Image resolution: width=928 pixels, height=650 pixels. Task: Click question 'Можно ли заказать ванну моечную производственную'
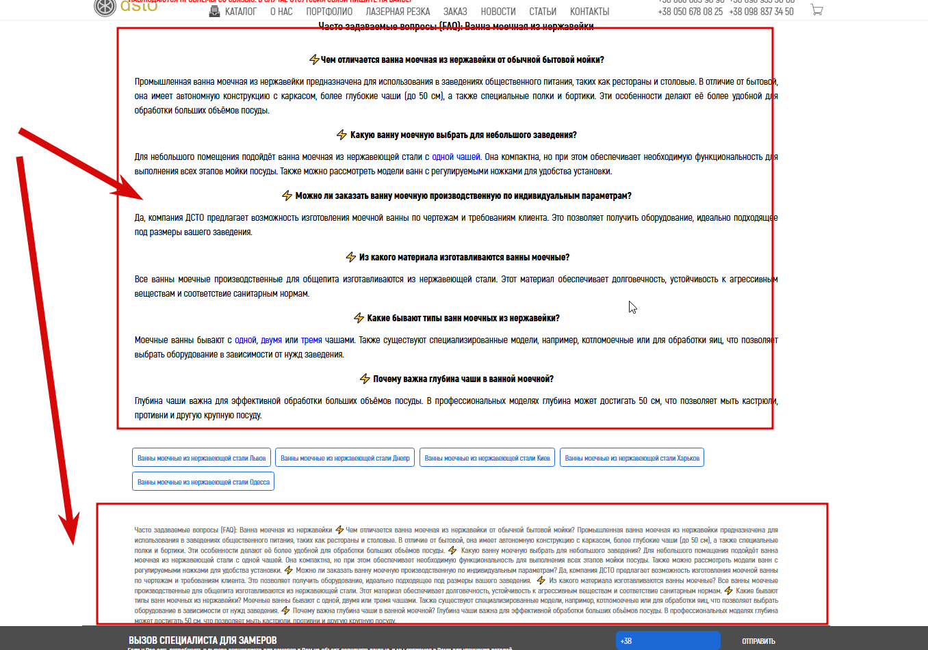tap(463, 195)
